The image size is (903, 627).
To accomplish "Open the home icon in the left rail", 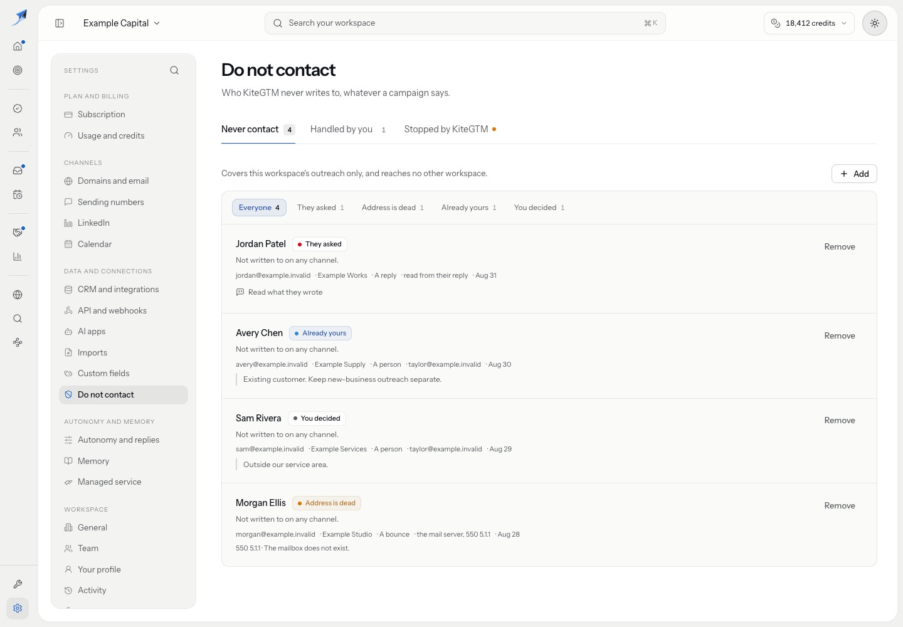I will (18, 46).
